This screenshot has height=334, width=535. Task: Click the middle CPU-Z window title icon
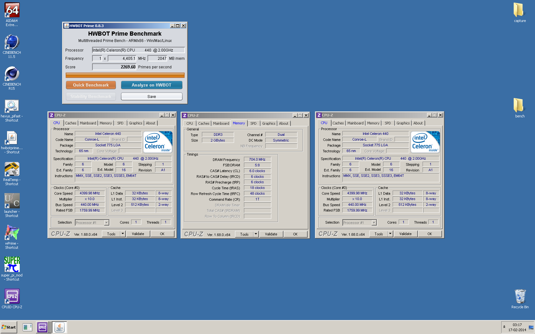coord(184,115)
